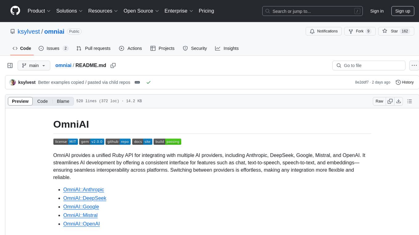Click the Go to file search box

(x=369, y=66)
